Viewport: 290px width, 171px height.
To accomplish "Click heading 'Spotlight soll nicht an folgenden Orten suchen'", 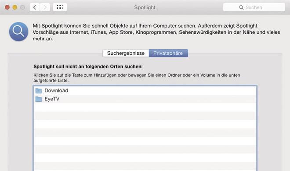I will pos(88,67).
